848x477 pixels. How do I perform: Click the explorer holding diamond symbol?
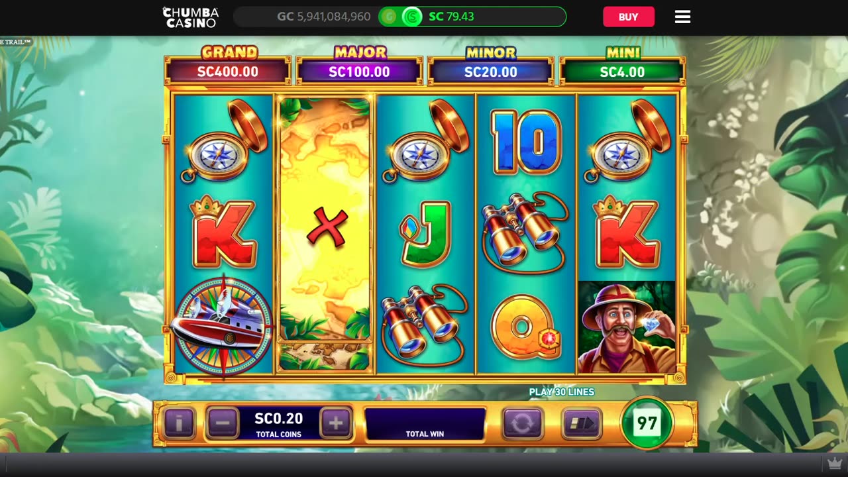point(627,327)
